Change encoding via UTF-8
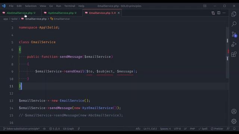 177,129
